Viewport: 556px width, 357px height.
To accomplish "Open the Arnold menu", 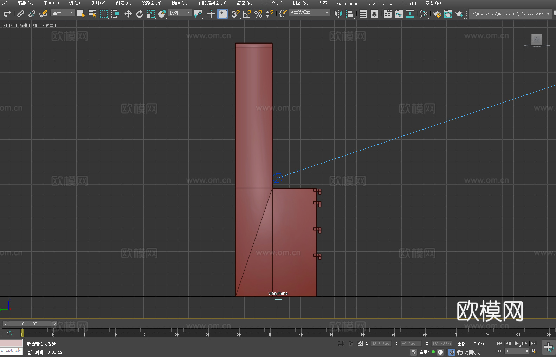I will [x=408, y=3].
